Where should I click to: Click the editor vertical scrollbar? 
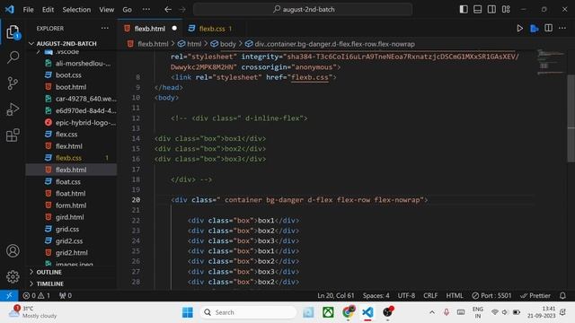(x=571, y=118)
